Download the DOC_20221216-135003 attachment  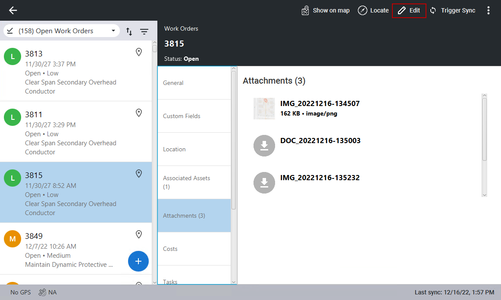(264, 146)
